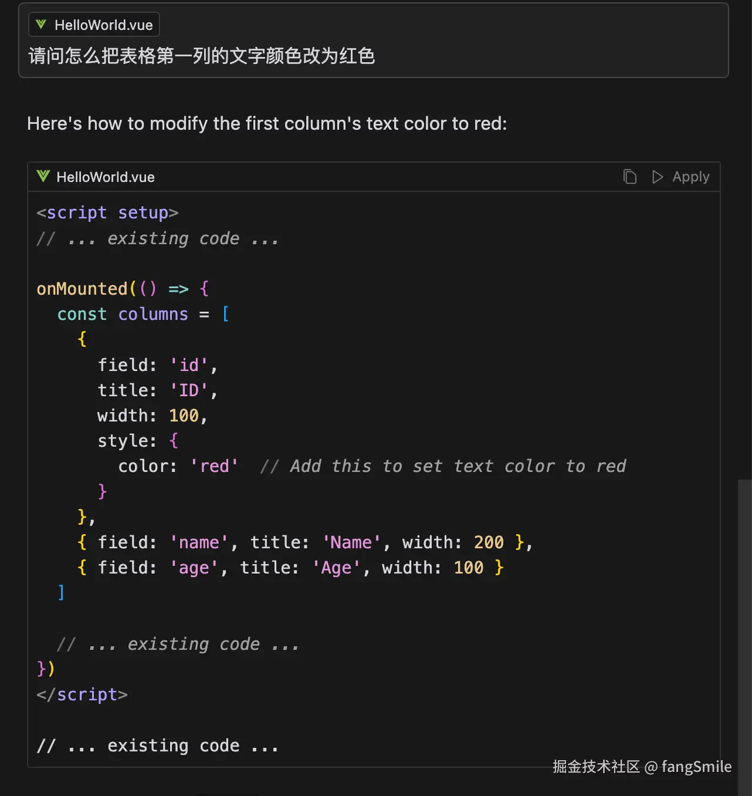The height and width of the screenshot is (796, 752).
Task: Click the "</script>" closing tag line
Action: (82, 694)
